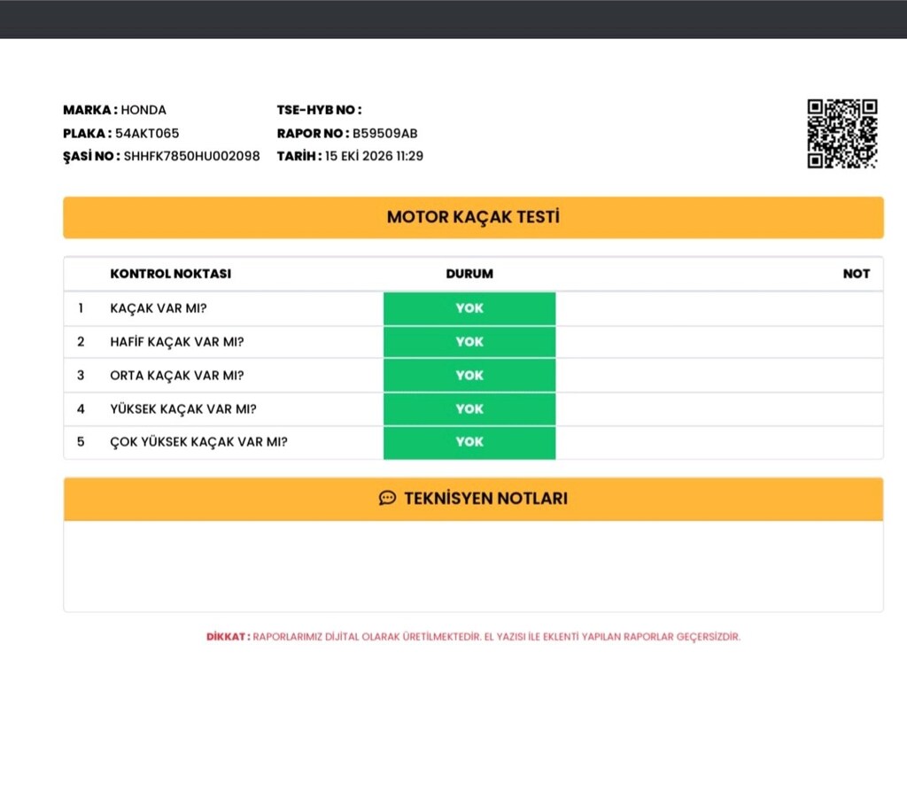Click the ÇOK YÜKSEK KAÇAK VAR MI? row label
Image resolution: width=907 pixels, height=808 pixels.
(198, 442)
